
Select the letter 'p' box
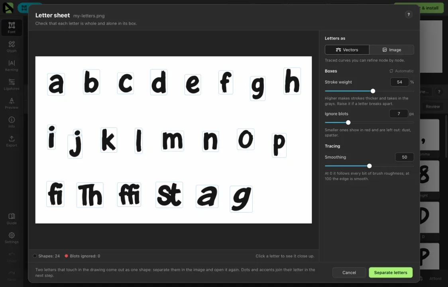pyautogui.click(x=279, y=145)
